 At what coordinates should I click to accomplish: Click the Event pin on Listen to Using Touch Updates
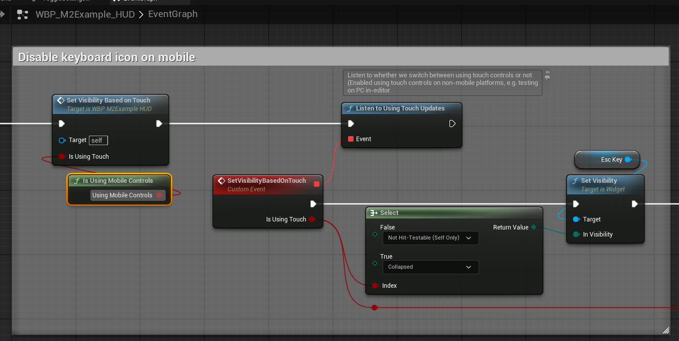tap(351, 139)
